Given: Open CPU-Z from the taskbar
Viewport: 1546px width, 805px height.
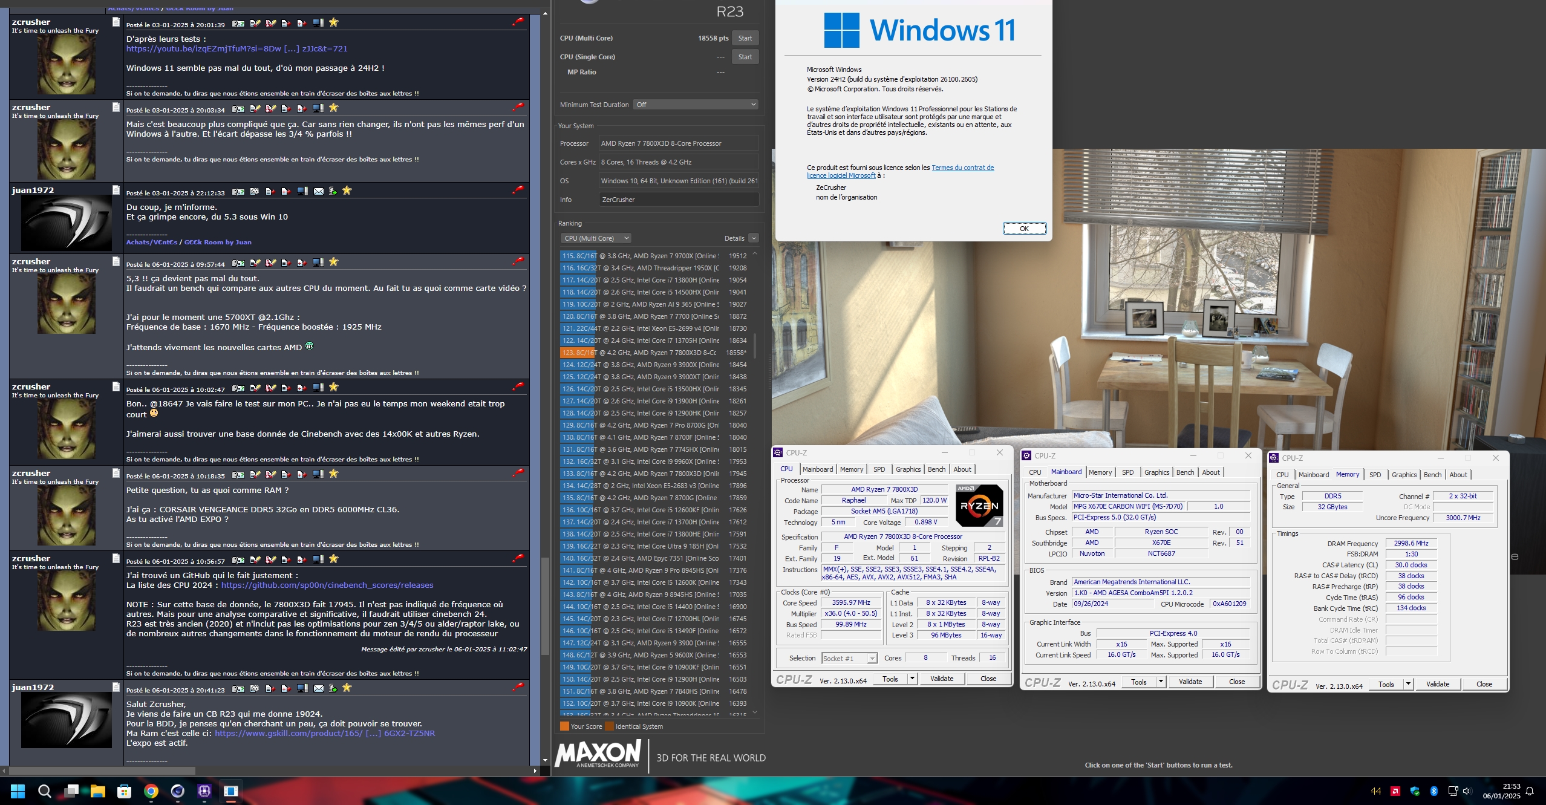Looking at the screenshot, I should click(204, 791).
